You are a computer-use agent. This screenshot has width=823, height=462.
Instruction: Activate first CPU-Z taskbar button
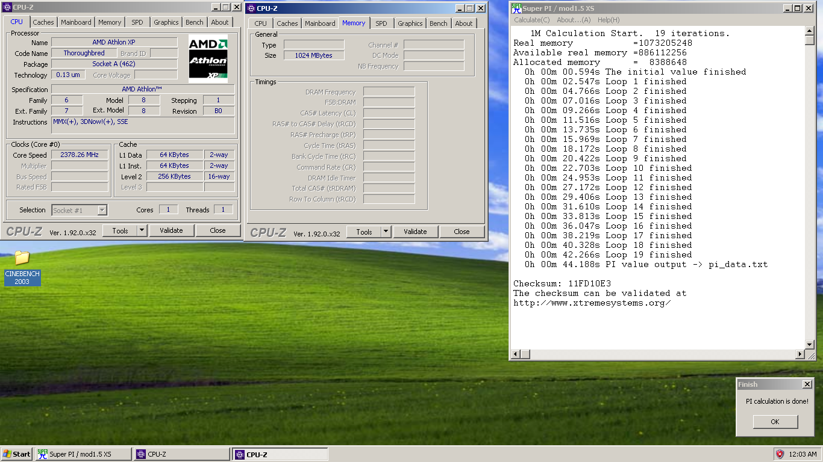click(181, 454)
